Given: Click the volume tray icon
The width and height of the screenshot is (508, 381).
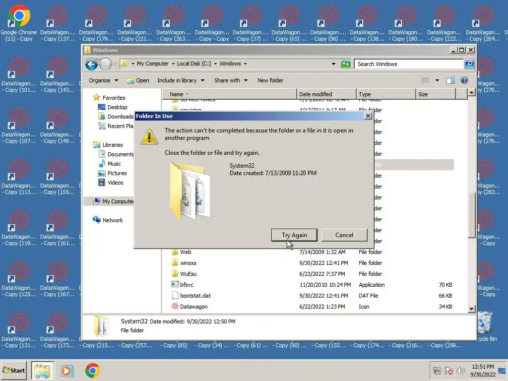Looking at the screenshot, I should (460, 371).
